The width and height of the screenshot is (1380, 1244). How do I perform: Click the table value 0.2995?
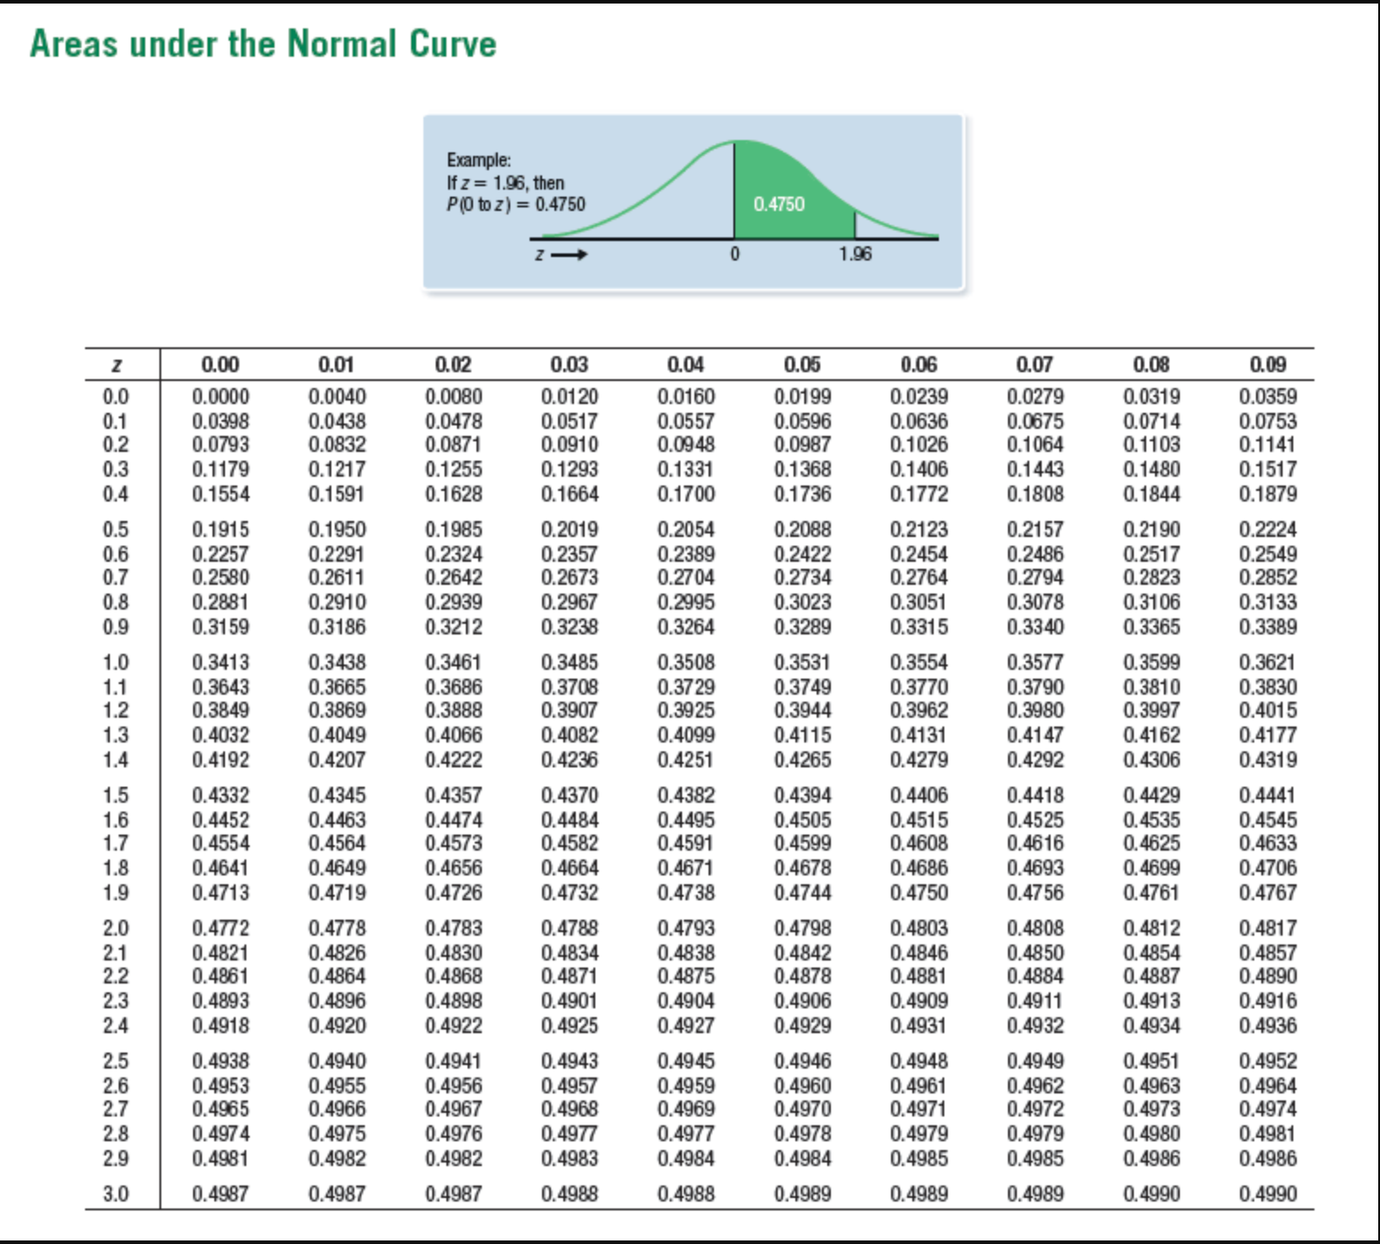(686, 603)
